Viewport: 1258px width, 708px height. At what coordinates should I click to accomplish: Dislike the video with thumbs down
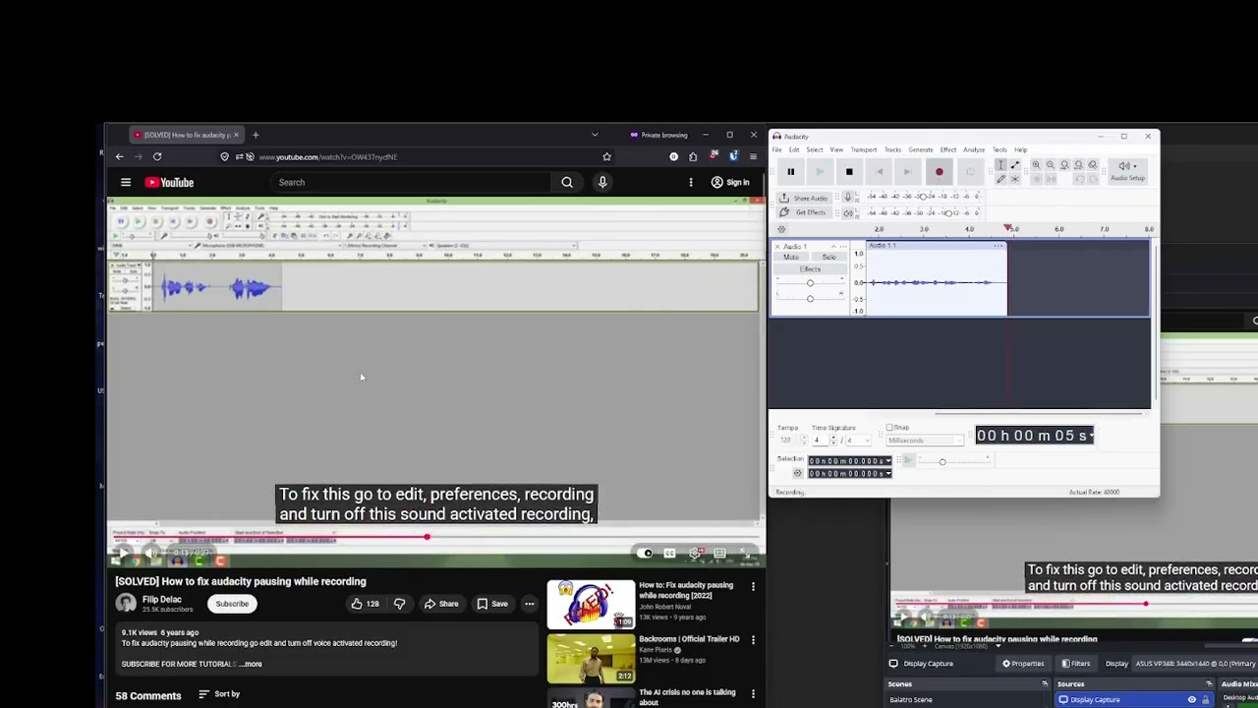399,604
